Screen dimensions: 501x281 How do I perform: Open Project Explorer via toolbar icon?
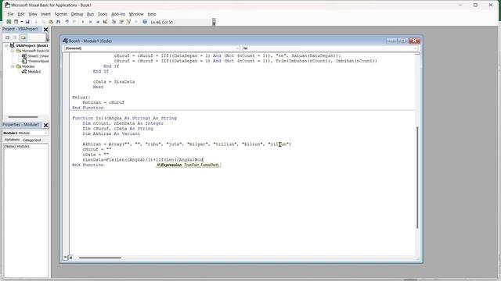point(114,22)
